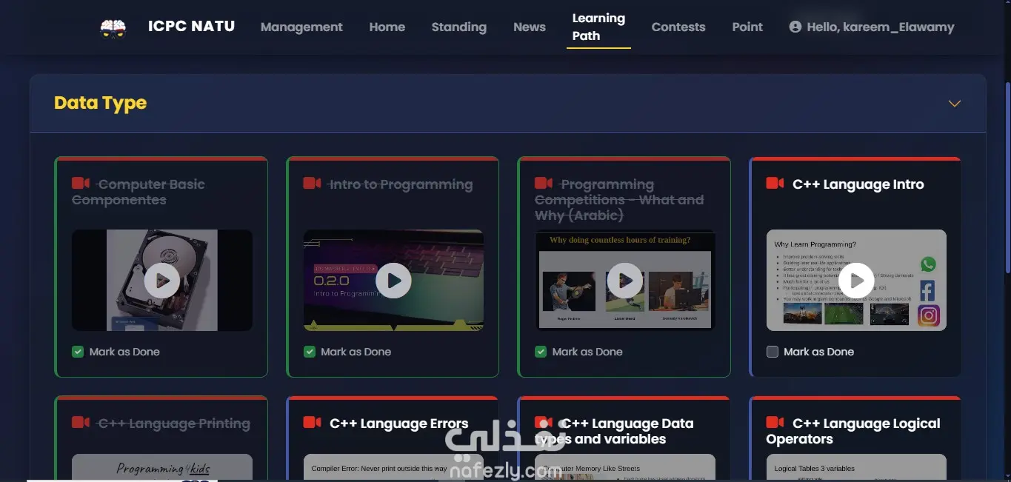Click the C++ Language Intro title
This screenshot has width=1011, height=482.
(x=858, y=184)
